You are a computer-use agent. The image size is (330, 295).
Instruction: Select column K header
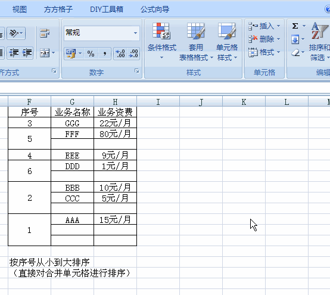(244, 102)
